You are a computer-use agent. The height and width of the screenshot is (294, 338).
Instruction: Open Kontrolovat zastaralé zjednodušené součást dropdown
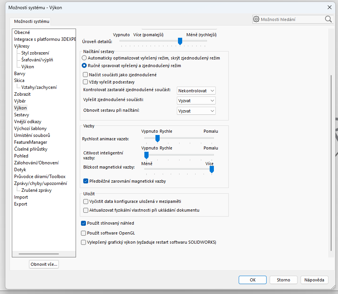(x=196, y=91)
